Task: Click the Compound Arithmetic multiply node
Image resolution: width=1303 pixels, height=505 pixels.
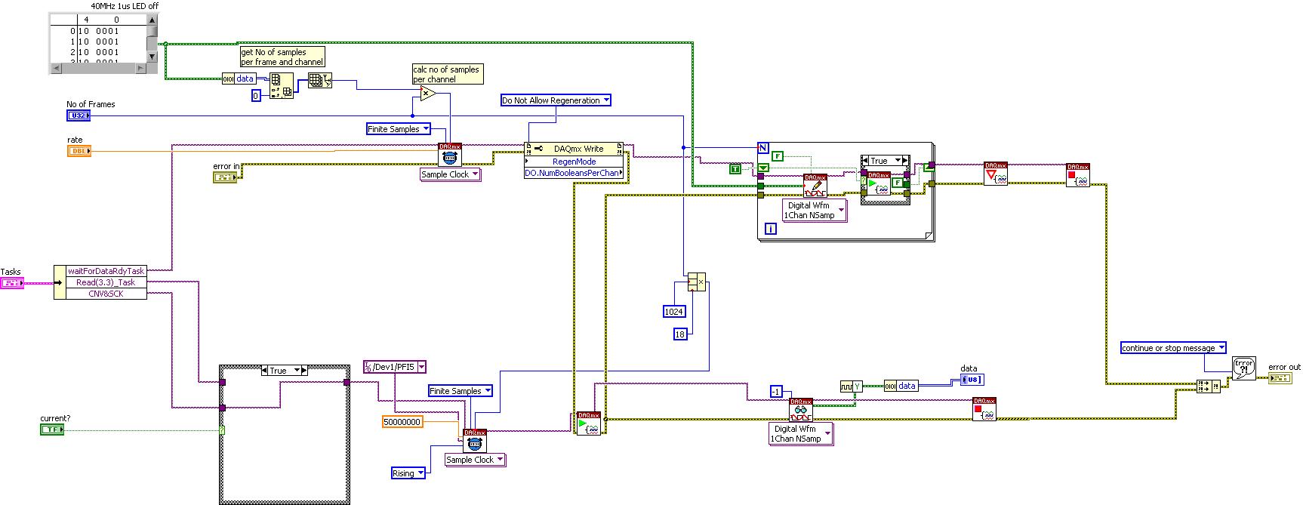Action: pyautogui.click(x=696, y=282)
